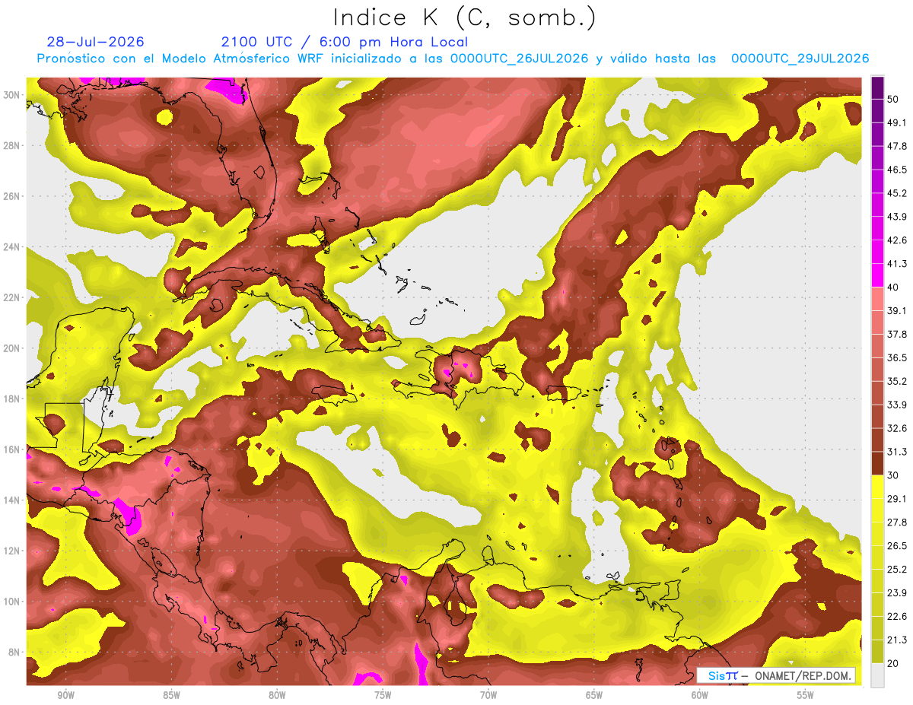Image resolution: width=913 pixels, height=705 pixels.
Task: Click the colorbar value label 20
Action: [x=892, y=663]
